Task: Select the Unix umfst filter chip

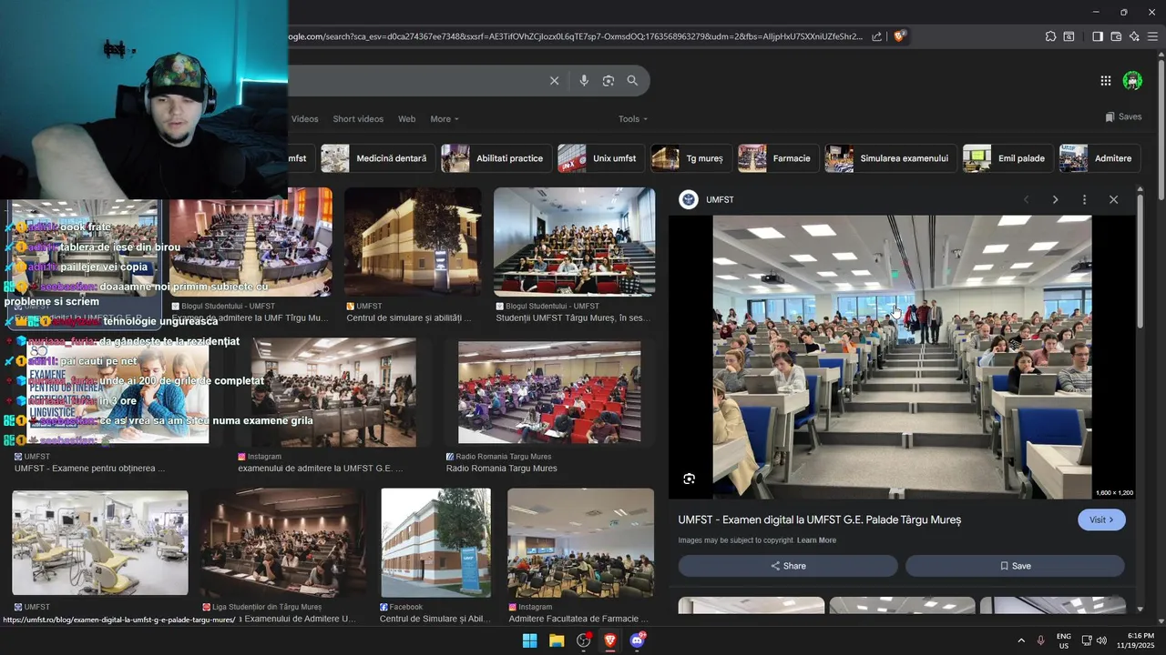Action: [600, 158]
